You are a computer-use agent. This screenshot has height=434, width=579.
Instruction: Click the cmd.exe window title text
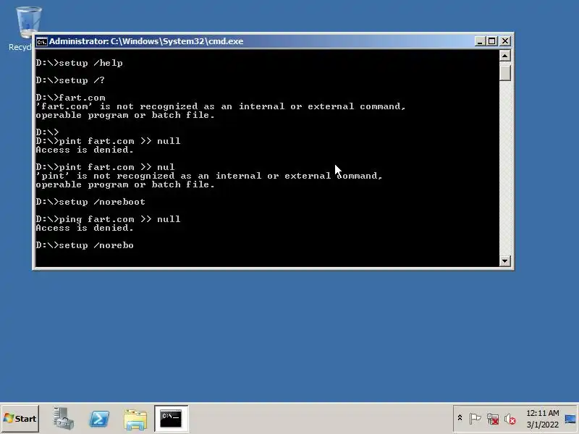146,41
